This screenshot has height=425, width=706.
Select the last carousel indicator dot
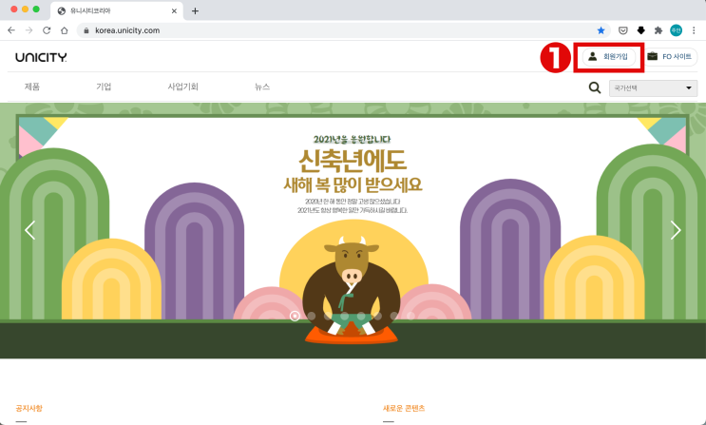click(x=410, y=316)
